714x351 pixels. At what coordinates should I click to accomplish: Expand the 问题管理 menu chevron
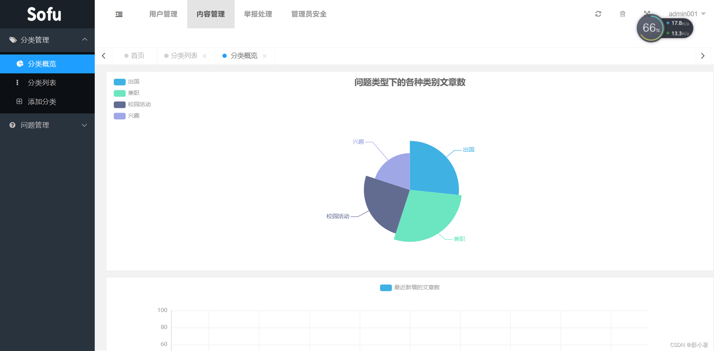pos(85,125)
